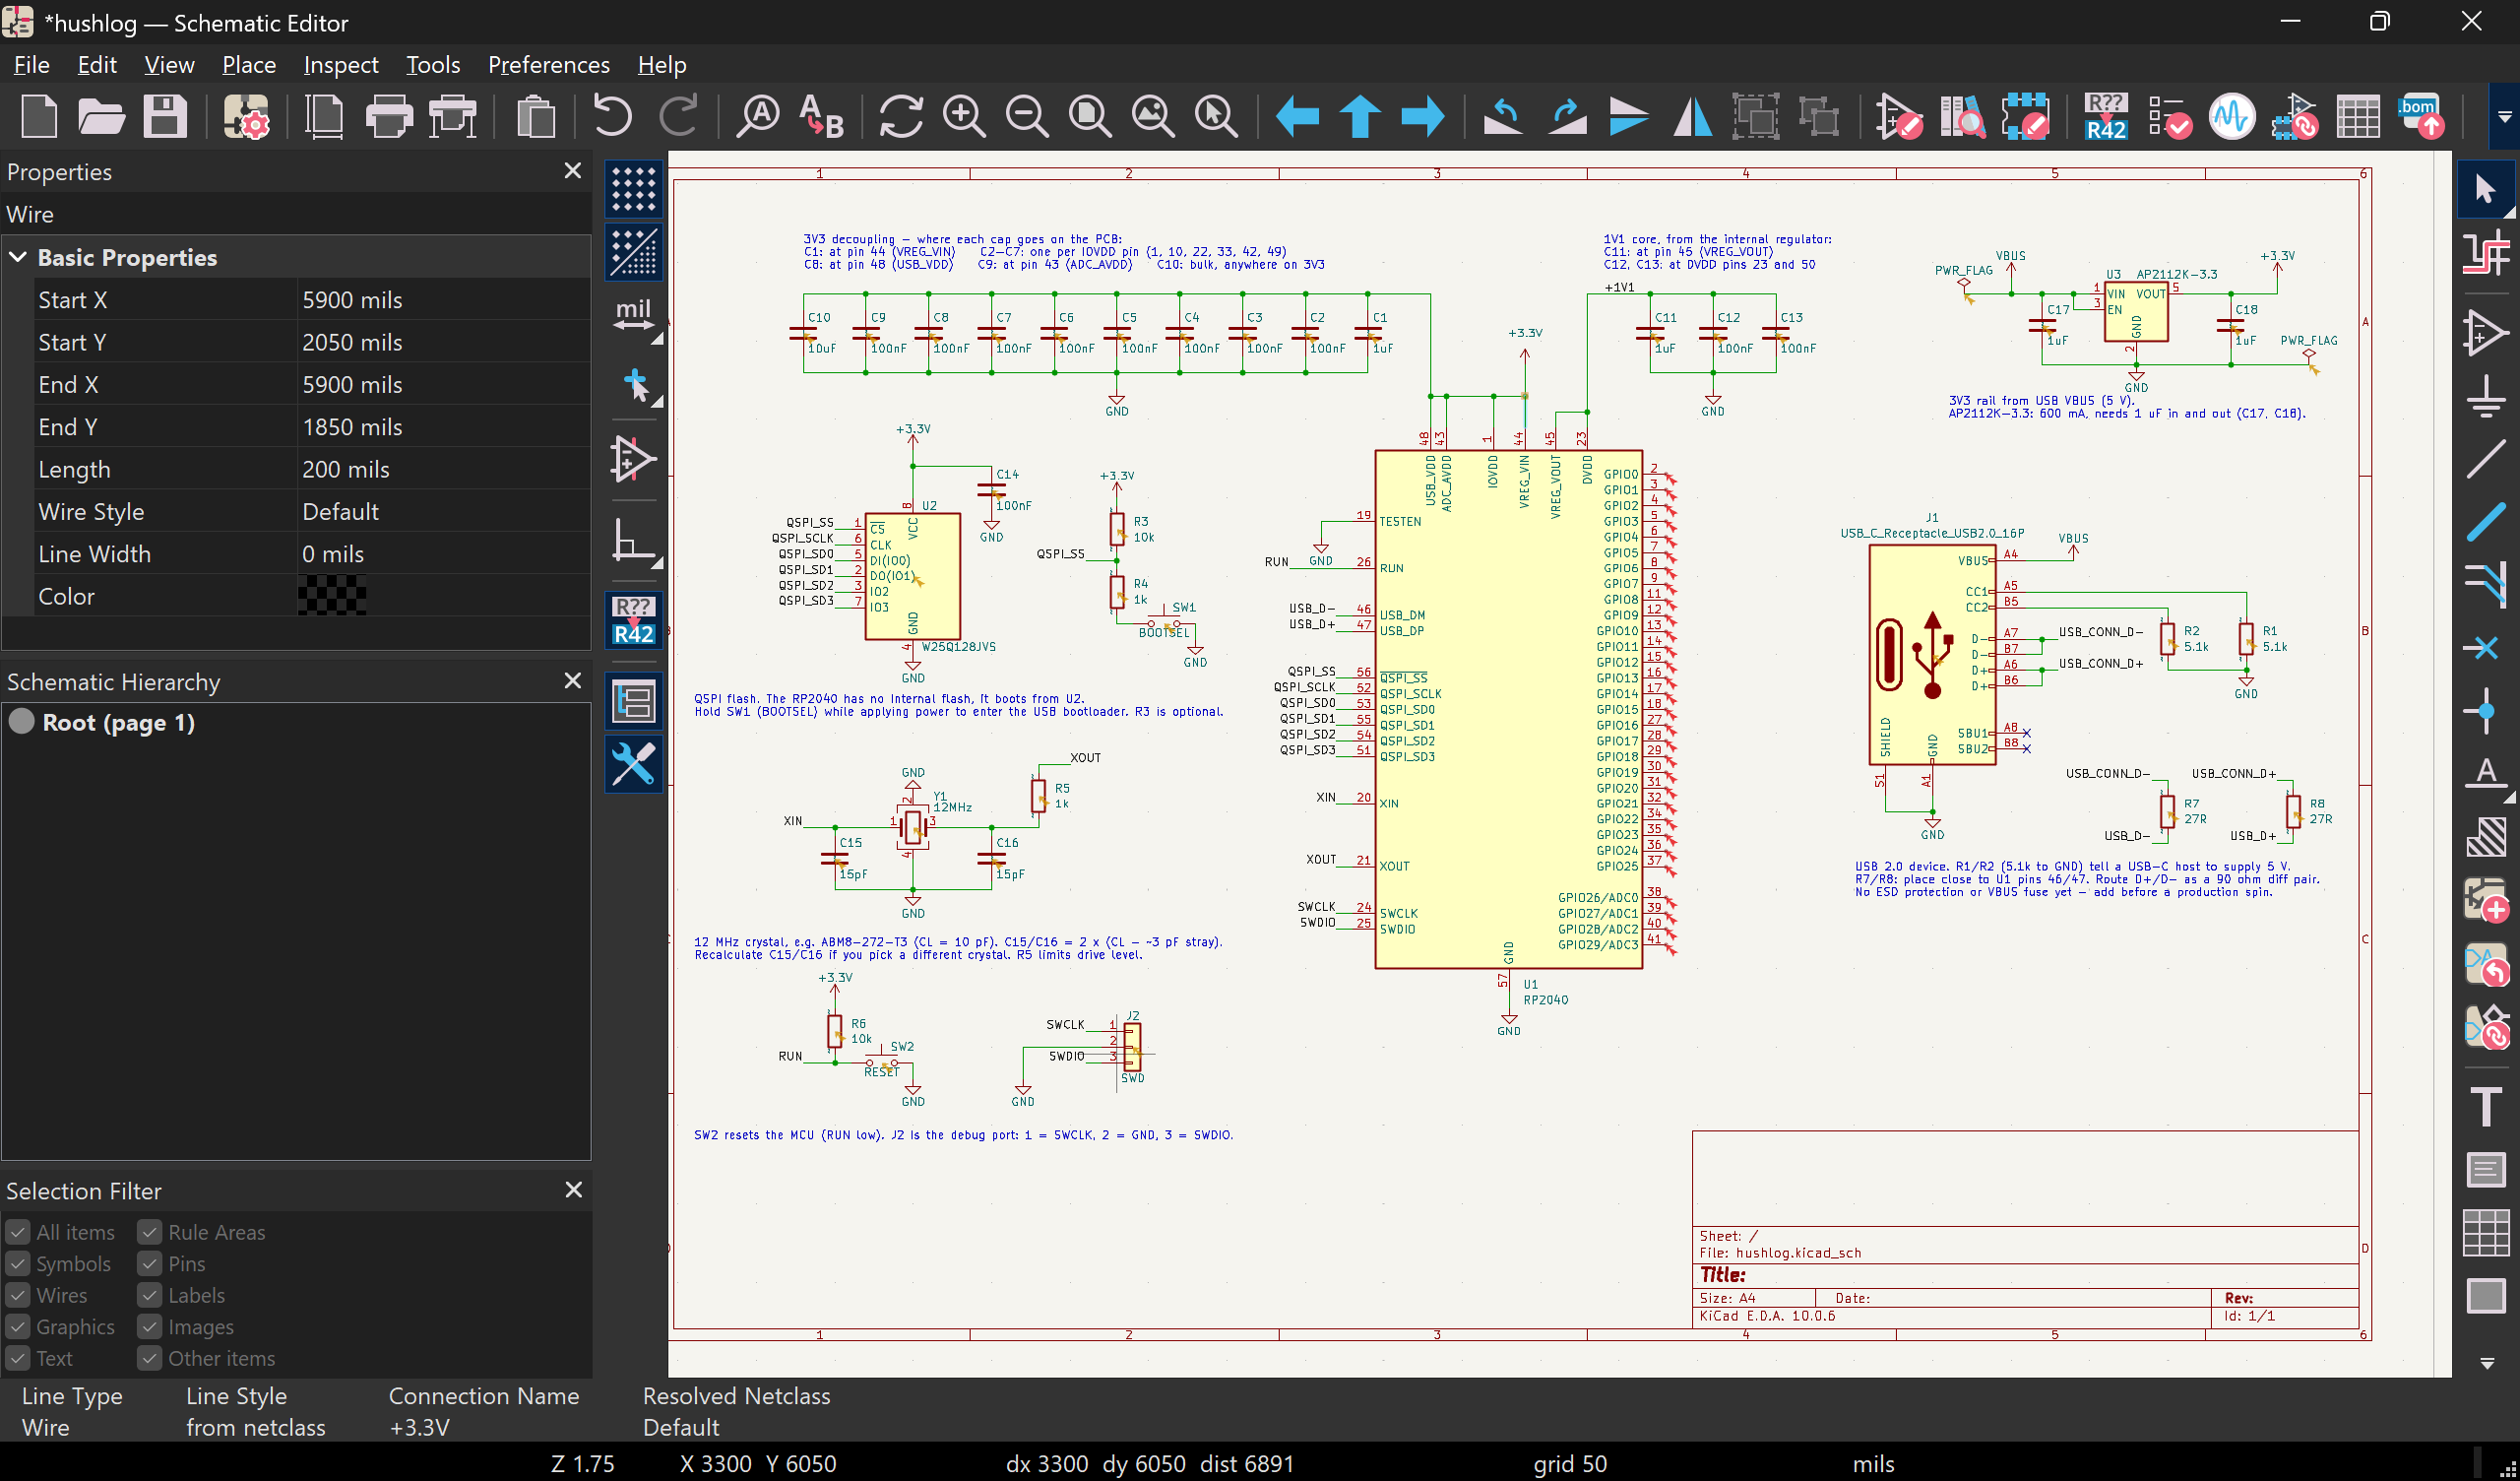
Task: Open the Place menu
Action: pos(249,65)
